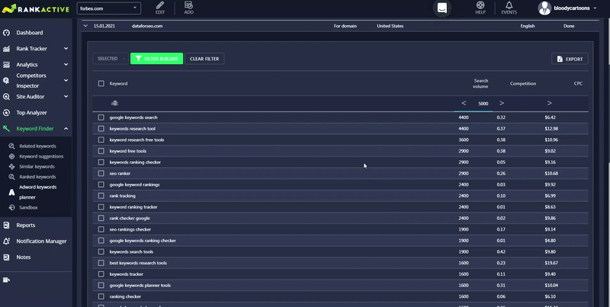
Task: Check the 'keywords research tool' row
Action: tap(101, 128)
